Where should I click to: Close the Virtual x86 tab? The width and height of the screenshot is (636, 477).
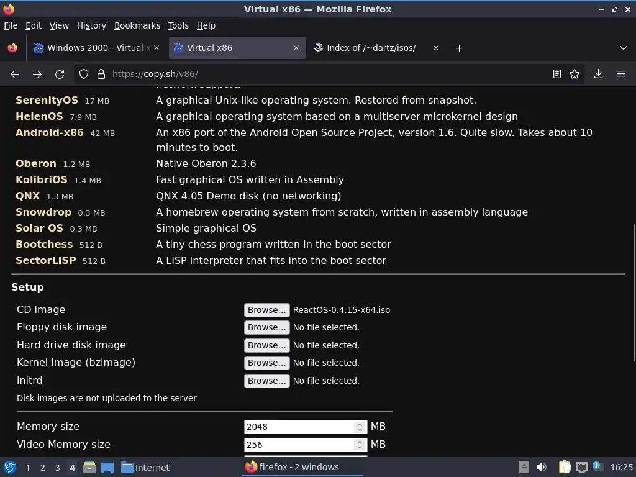(x=296, y=48)
